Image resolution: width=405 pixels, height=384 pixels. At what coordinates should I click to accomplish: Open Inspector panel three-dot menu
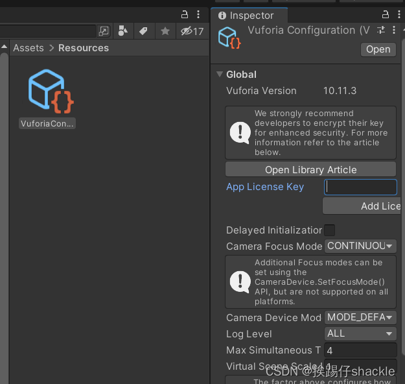coord(399,14)
